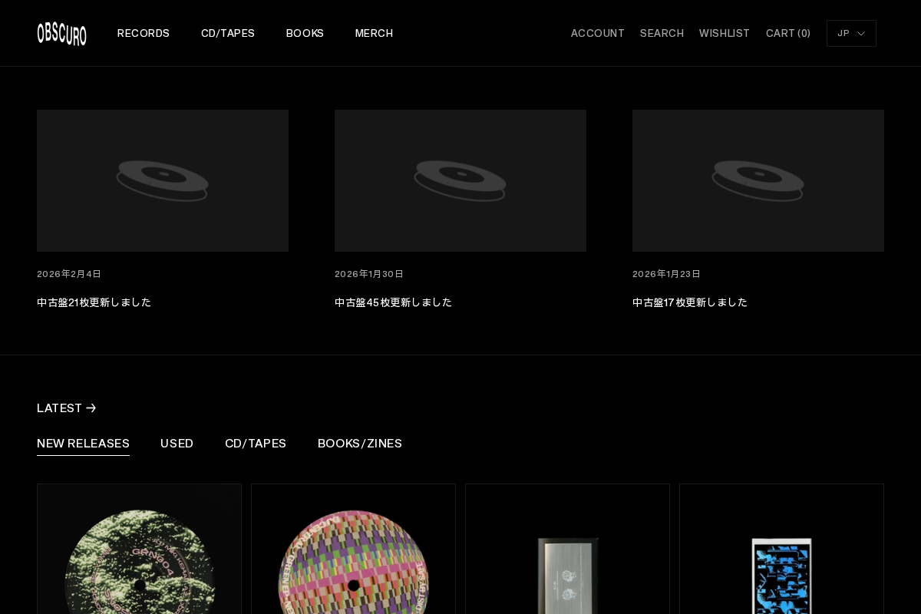Open your Account page
Image resolution: width=921 pixels, height=614 pixels.
(x=597, y=33)
